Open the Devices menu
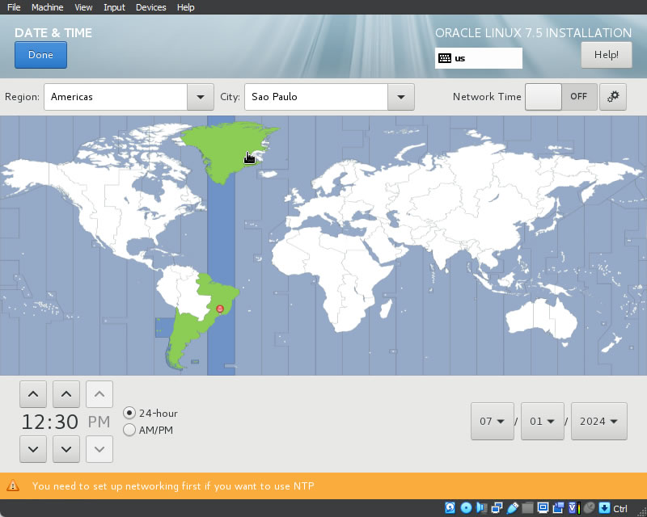The image size is (647, 517). pos(151,7)
